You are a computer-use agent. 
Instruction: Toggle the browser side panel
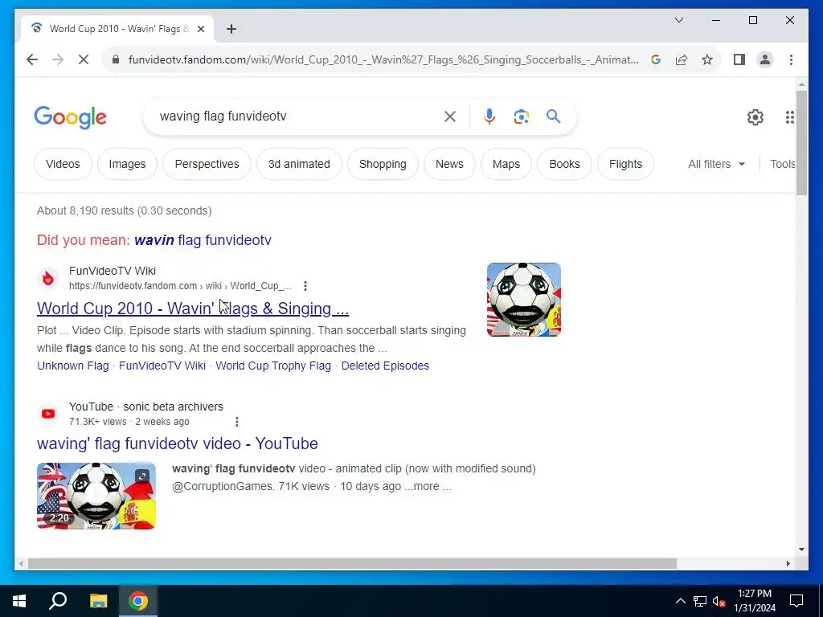[x=739, y=59]
